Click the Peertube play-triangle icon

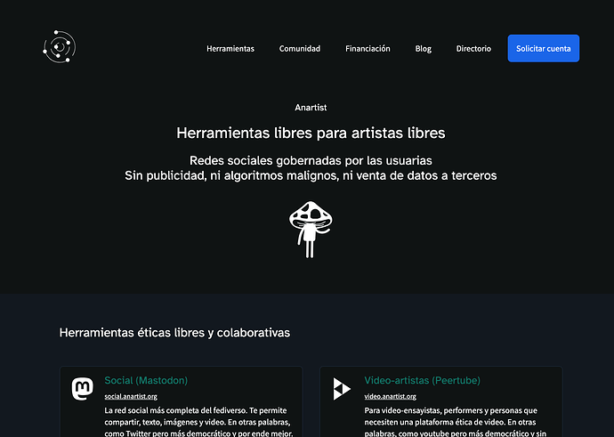[342, 388]
